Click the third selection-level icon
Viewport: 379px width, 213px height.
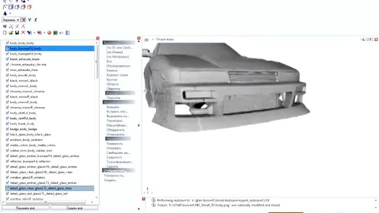pos(17,7)
